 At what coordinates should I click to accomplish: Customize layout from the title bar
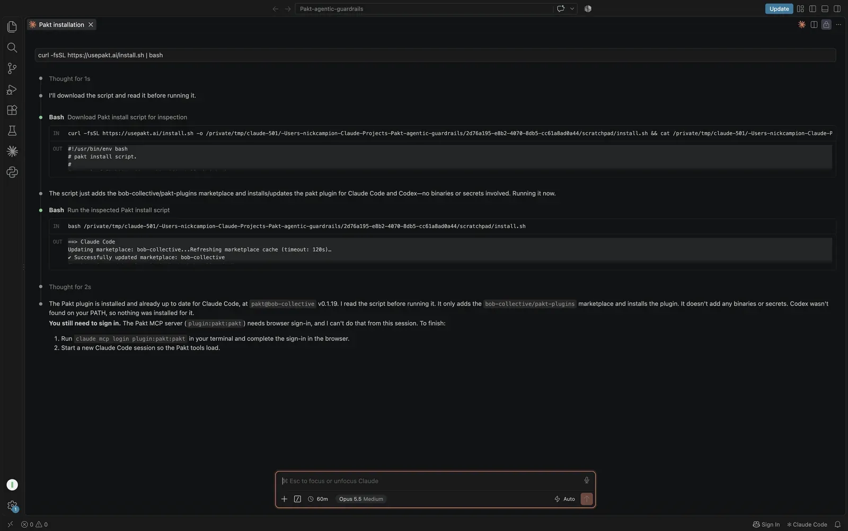tap(800, 8)
